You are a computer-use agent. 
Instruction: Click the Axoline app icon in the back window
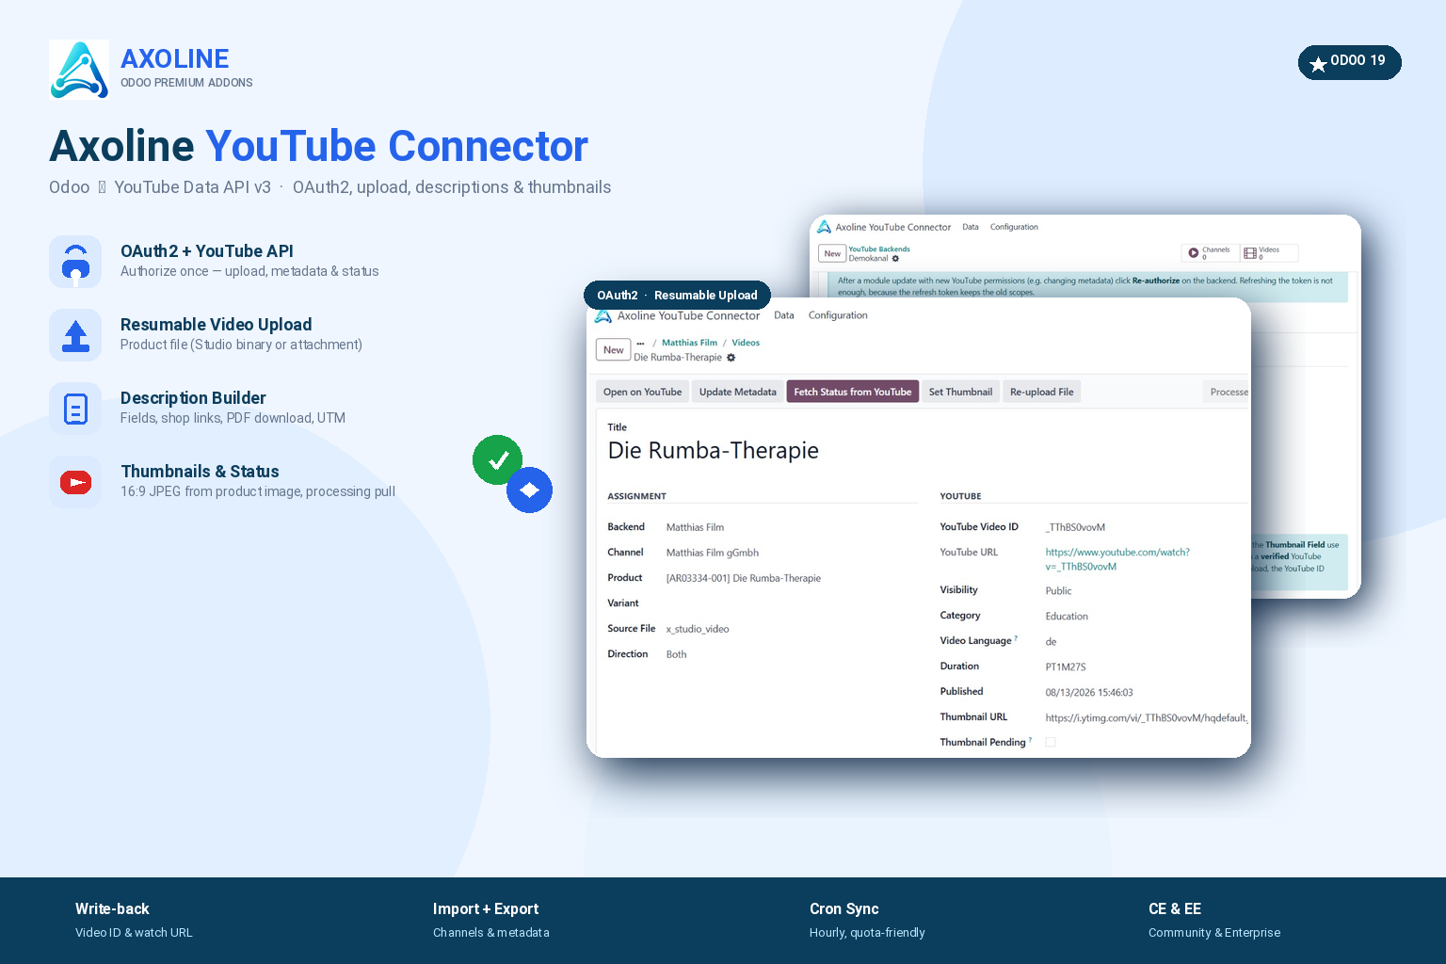(x=824, y=227)
